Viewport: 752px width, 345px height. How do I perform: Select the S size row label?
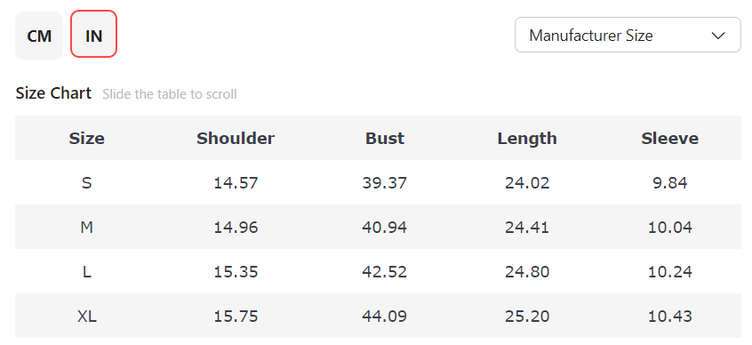click(x=87, y=183)
